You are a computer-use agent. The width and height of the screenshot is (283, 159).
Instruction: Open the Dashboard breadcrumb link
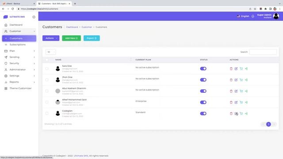[72, 27]
